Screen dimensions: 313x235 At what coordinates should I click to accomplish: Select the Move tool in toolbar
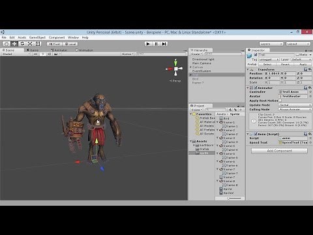coord(14,44)
